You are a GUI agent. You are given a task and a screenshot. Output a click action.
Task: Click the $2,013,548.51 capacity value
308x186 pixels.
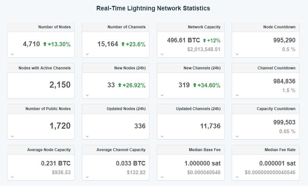204,49
